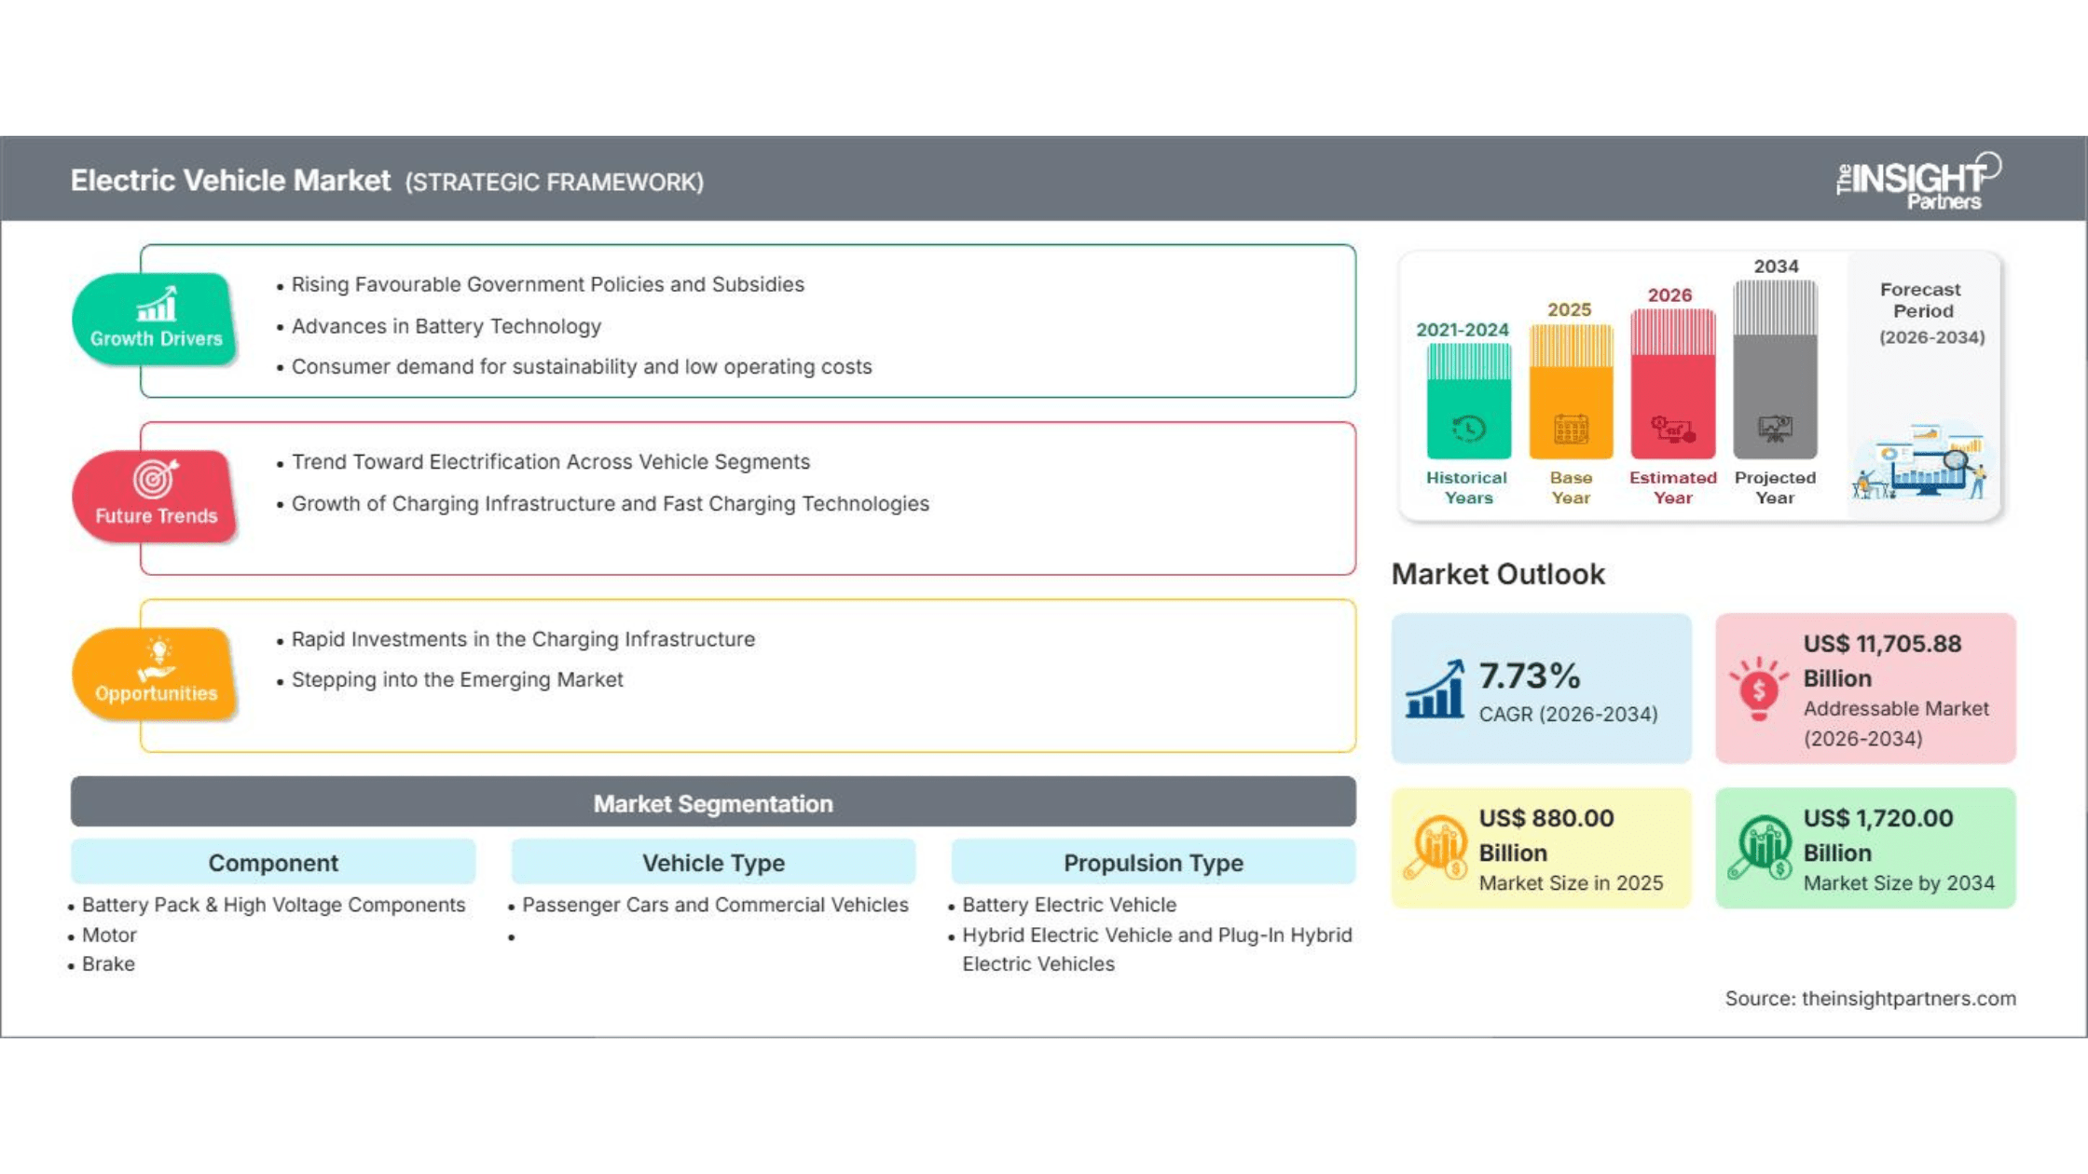Click the Market Size 2025 magnifier icon
The height and width of the screenshot is (1174, 2088).
tap(1435, 847)
